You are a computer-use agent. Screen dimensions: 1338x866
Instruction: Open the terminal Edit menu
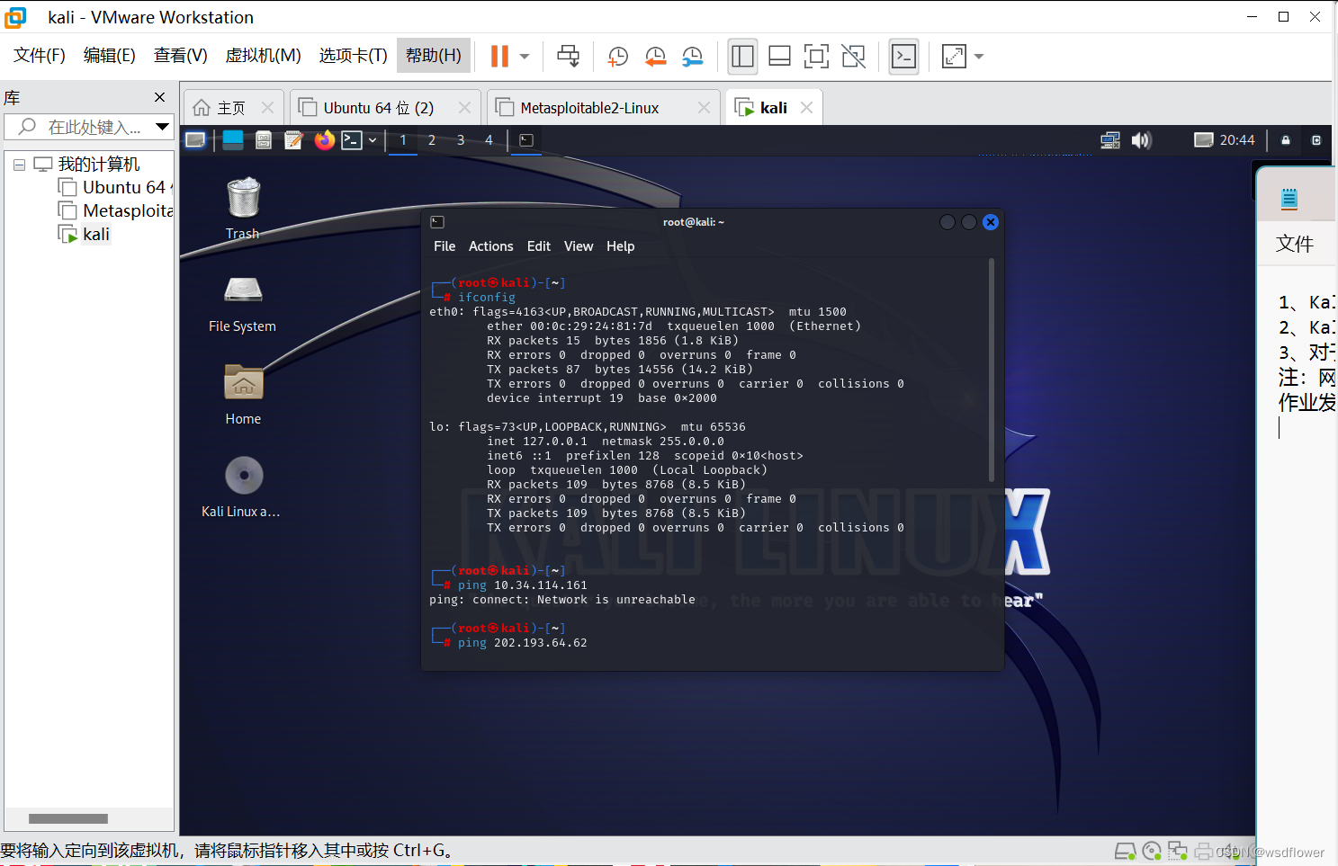(x=539, y=246)
